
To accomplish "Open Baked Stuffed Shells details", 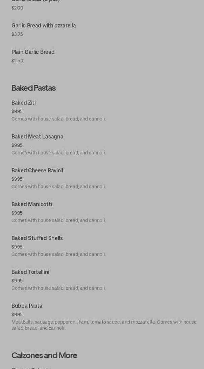I will 37,238.
